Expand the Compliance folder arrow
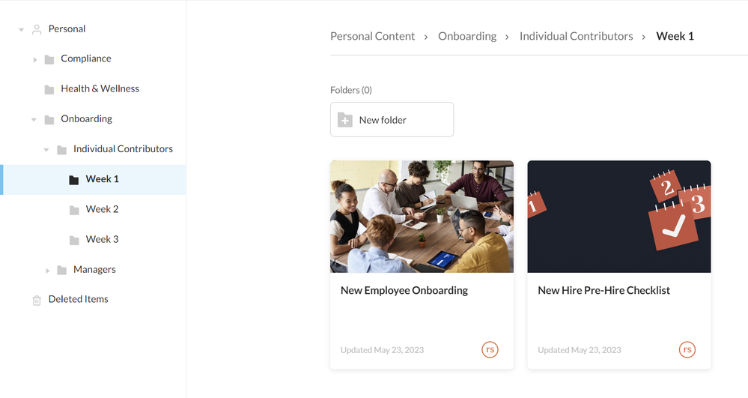748x398 pixels. pyautogui.click(x=35, y=59)
